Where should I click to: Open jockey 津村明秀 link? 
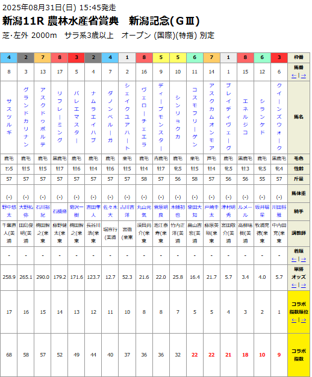pos(228,211)
